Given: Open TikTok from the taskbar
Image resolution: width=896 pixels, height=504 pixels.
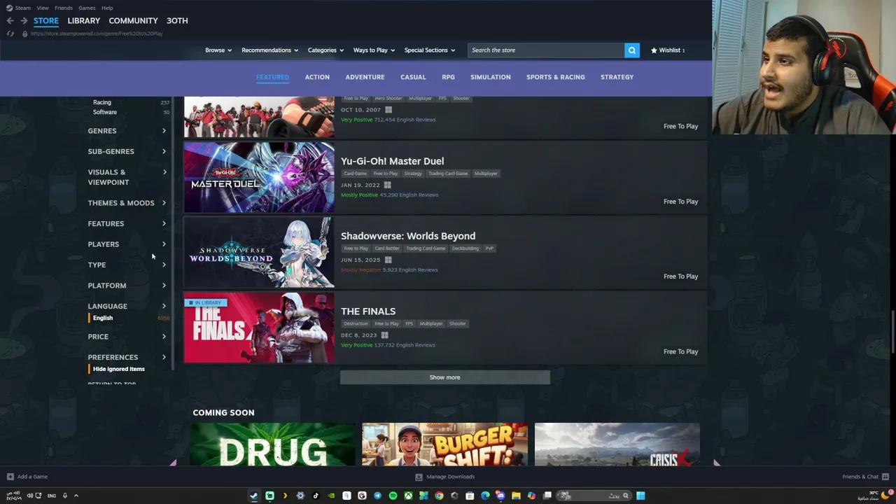Looking at the screenshot, I should (x=316, y=496).
